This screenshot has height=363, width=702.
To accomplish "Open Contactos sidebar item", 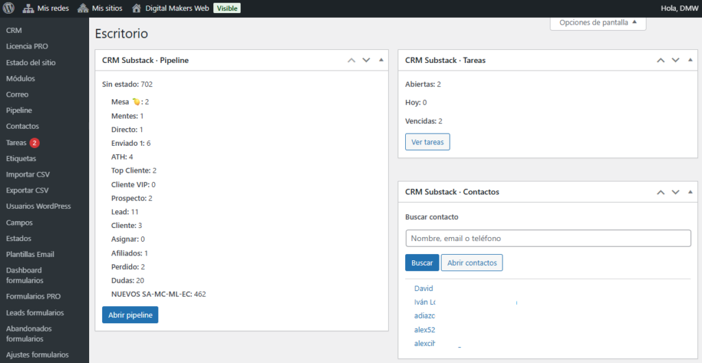I will tap(23, 126).
